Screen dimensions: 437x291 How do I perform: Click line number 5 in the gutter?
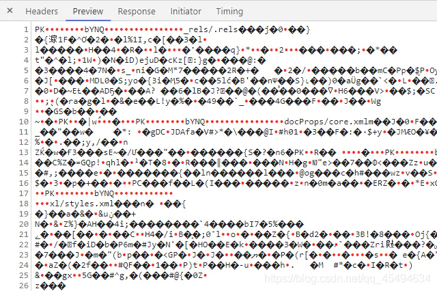(26, 70)
